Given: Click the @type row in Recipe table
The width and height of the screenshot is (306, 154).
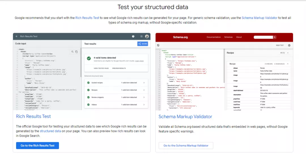Looking at the screenshot, I should point(259,68).
